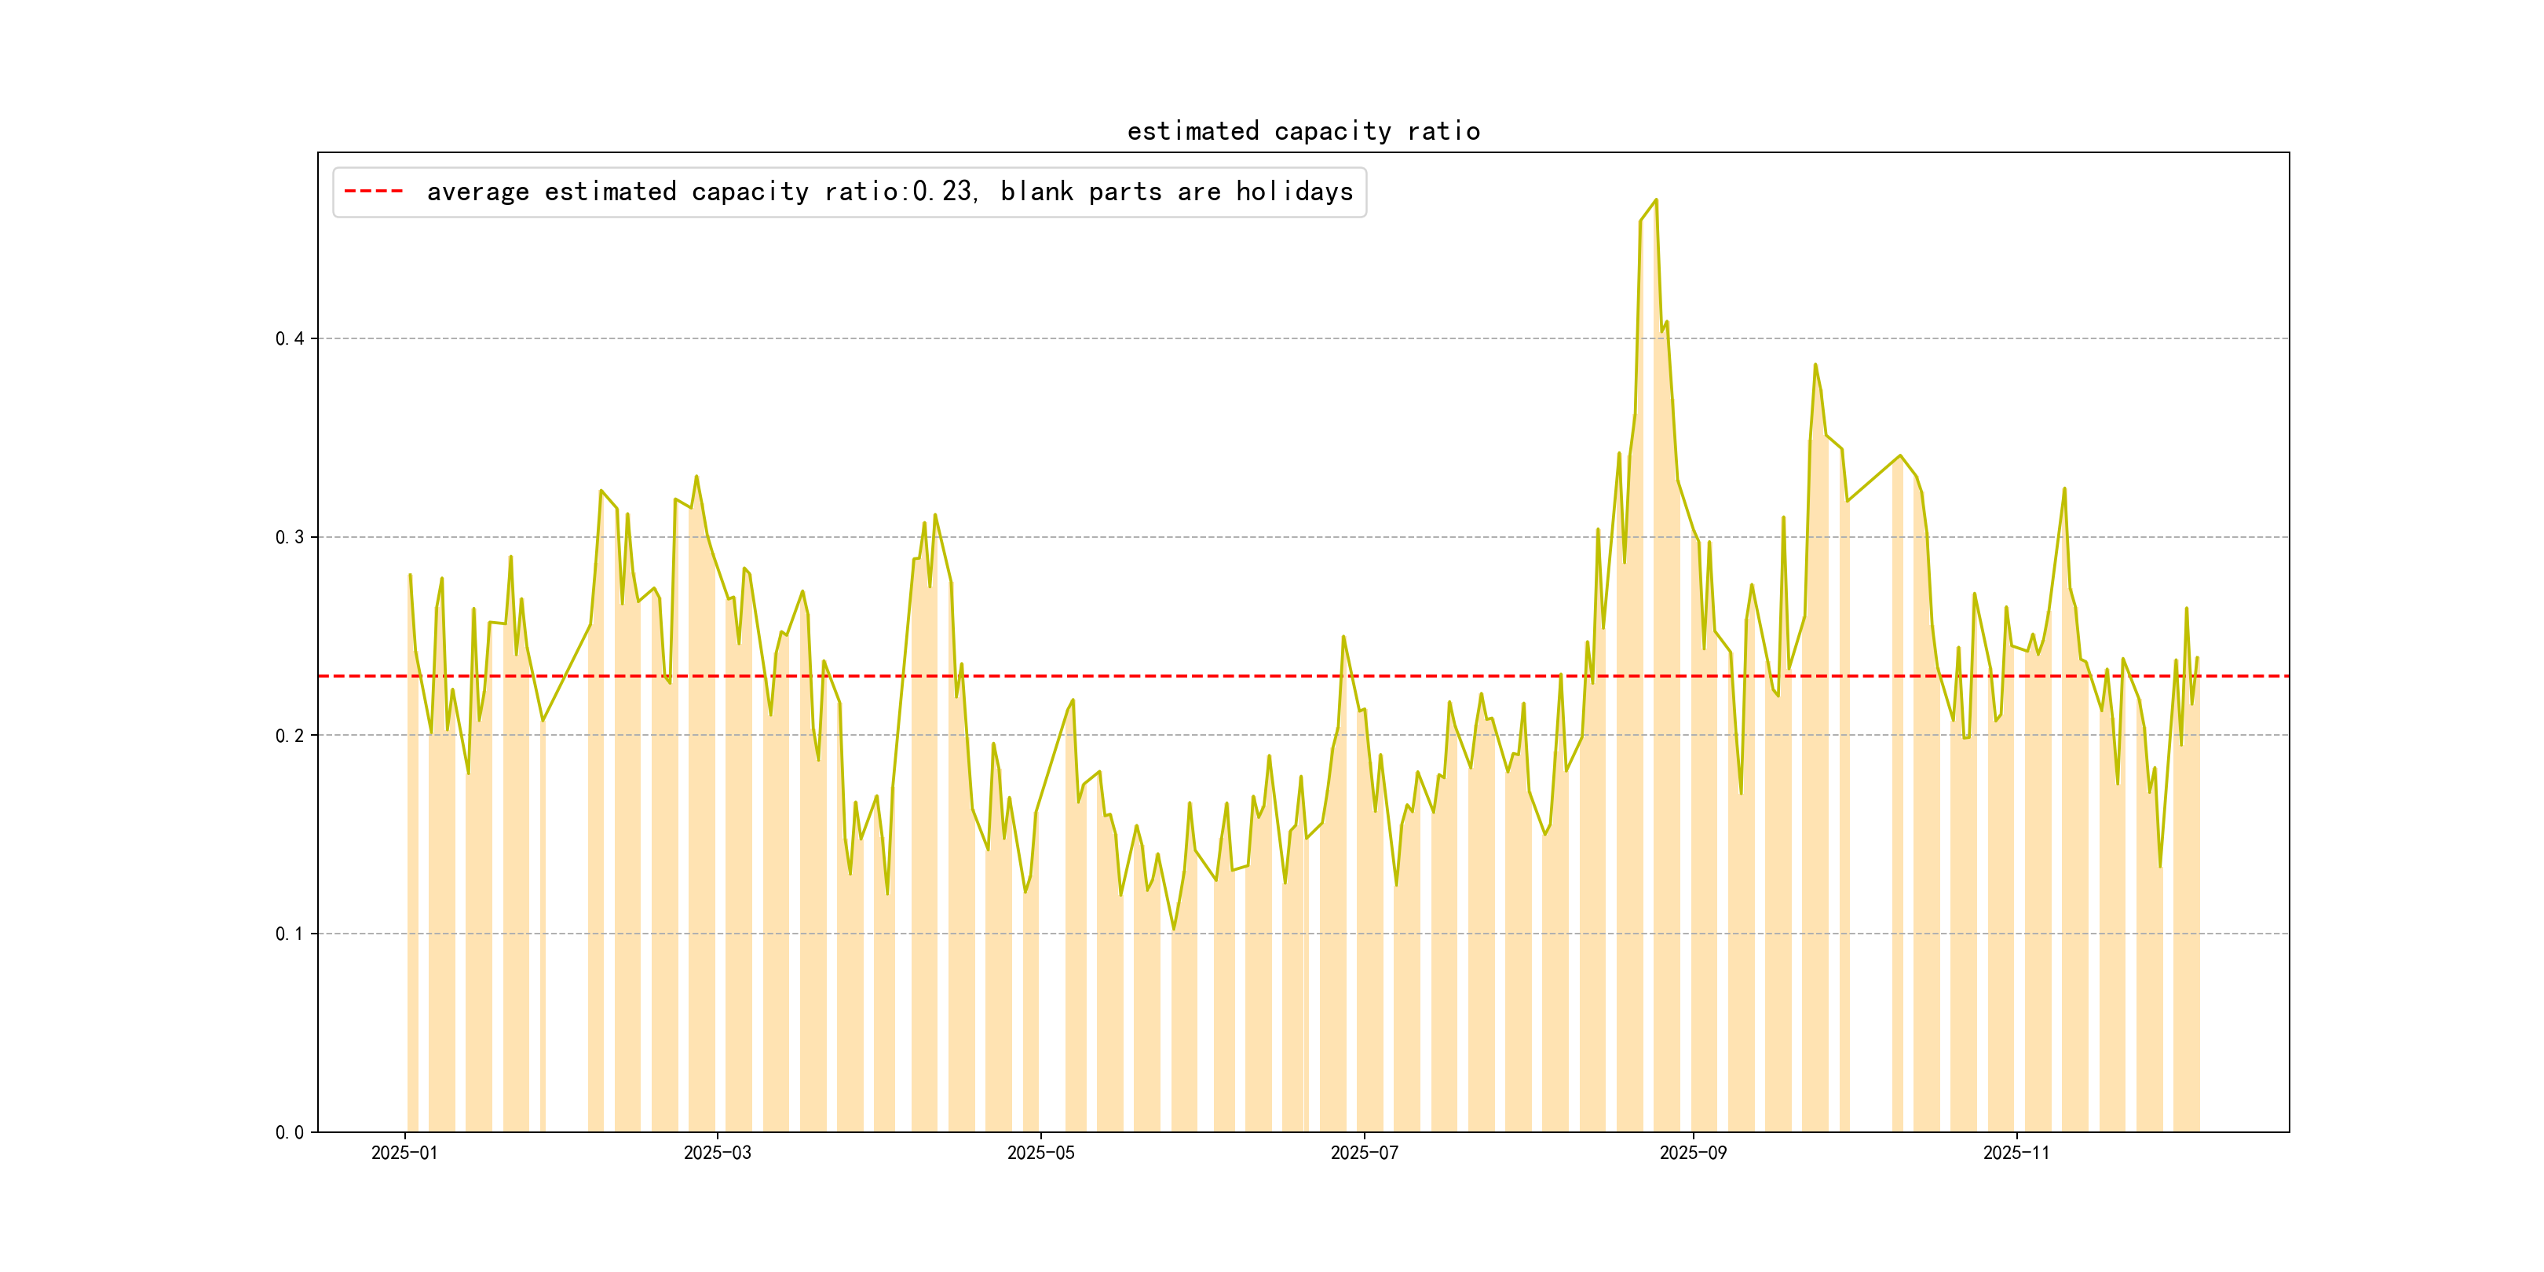Click the blank holiday gap in late January
The image size is (2544, 1272).
click(x=566, y=889)
